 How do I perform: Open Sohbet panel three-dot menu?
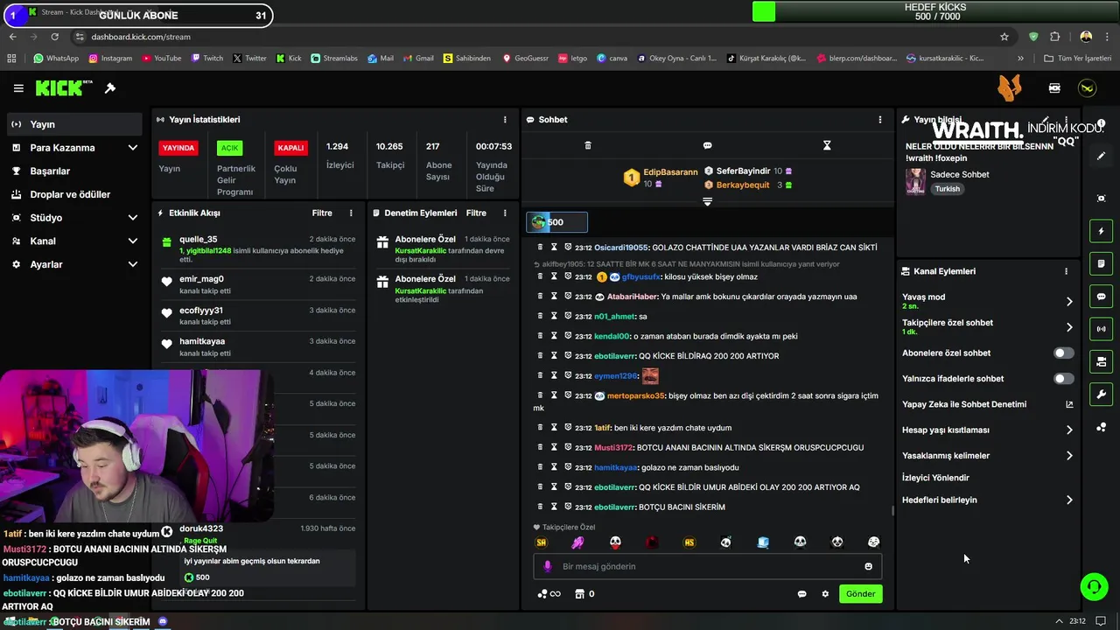pyautogui.click(x=880, y=119)
